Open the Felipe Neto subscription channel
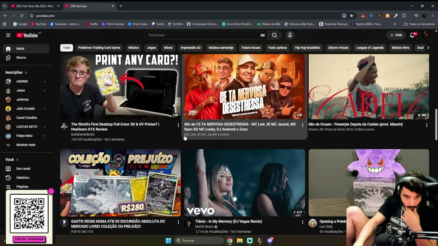Screen dimensions: 438x246 [x=26, y=136]
